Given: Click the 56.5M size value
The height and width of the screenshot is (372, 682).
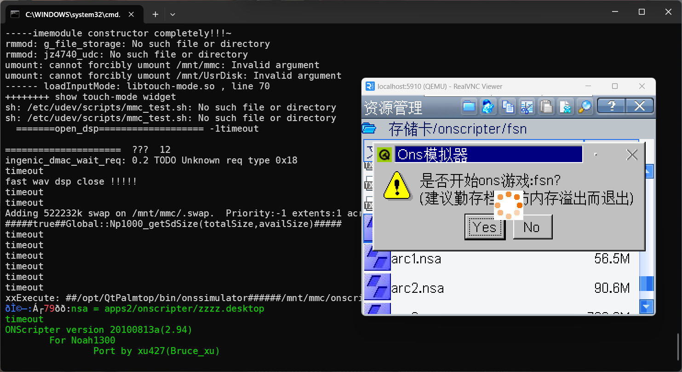Looking at the screenshot, I should [x=612, y=259].
